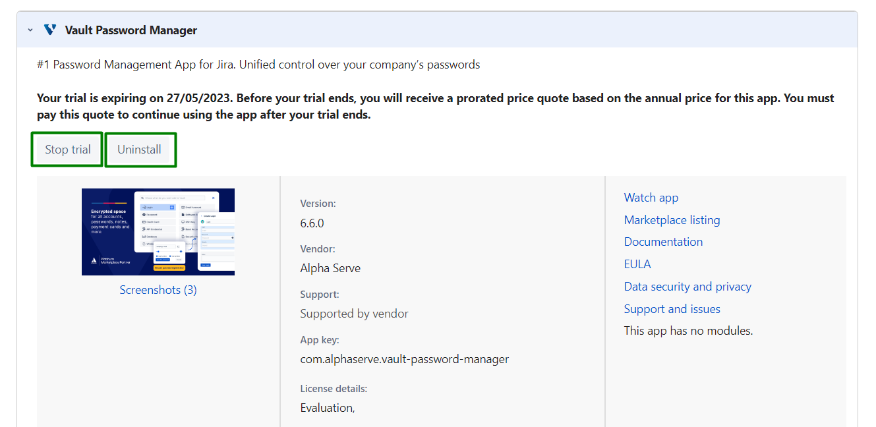This screenshot has width=876, height=427.
Task: Uninstall the Vault Password Manager app
Action: 139,150
